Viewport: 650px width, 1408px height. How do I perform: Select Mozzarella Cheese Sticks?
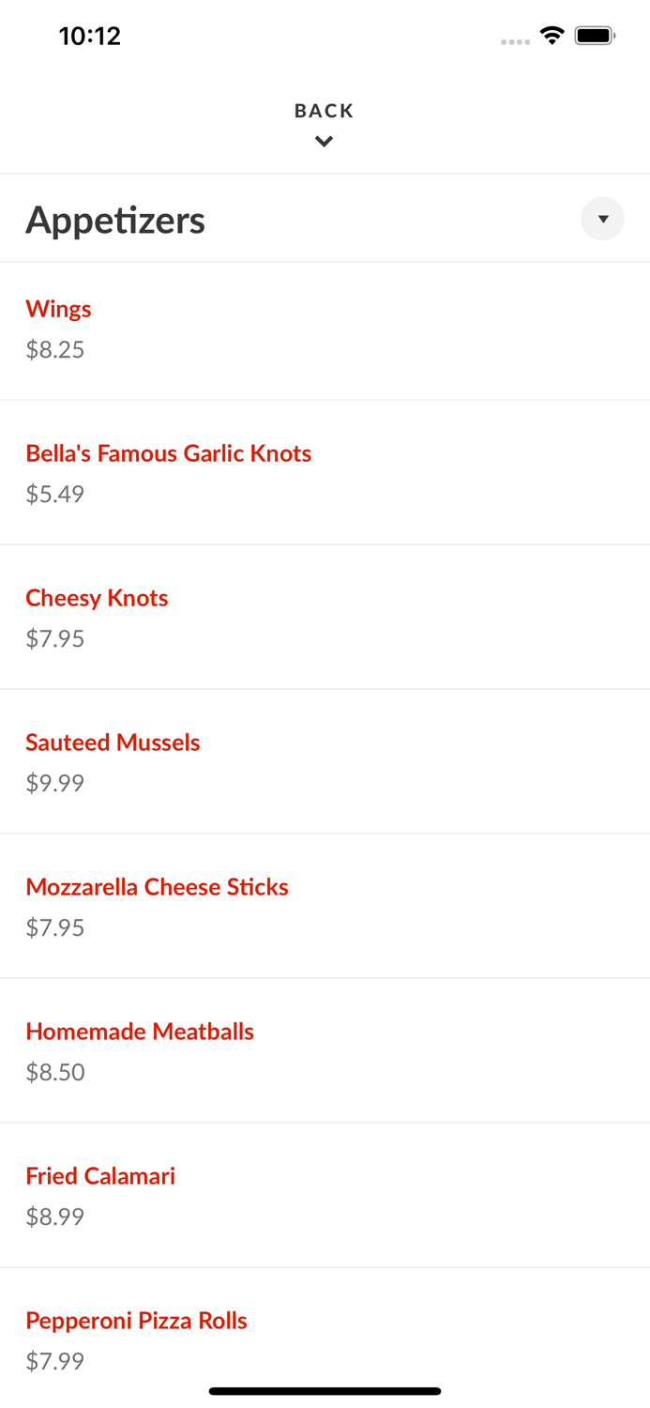click(x=157, y=887)
